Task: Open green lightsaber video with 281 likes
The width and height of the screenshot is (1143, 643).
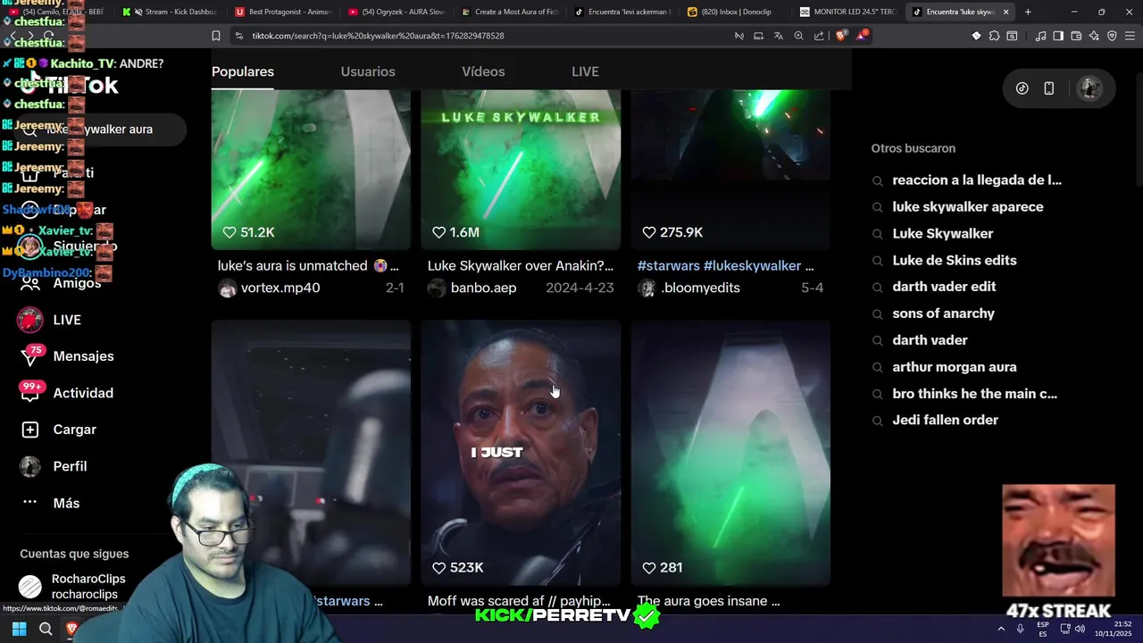Action: point(730,452)
